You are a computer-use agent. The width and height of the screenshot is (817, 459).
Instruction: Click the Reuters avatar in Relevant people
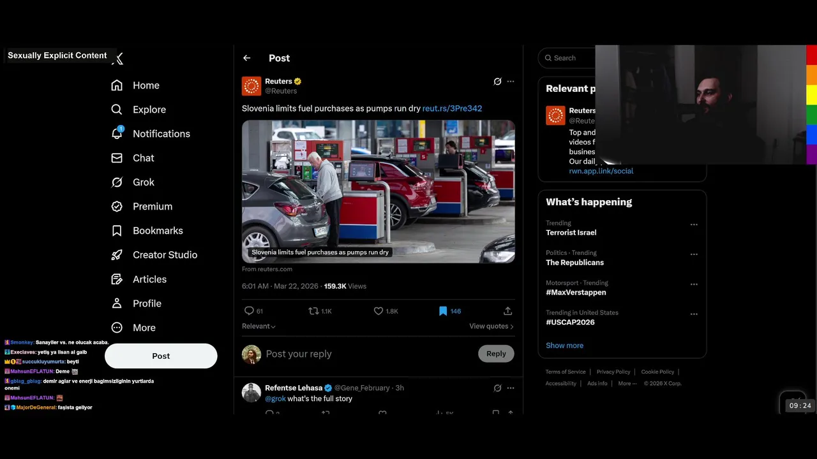tap(555, 115)
